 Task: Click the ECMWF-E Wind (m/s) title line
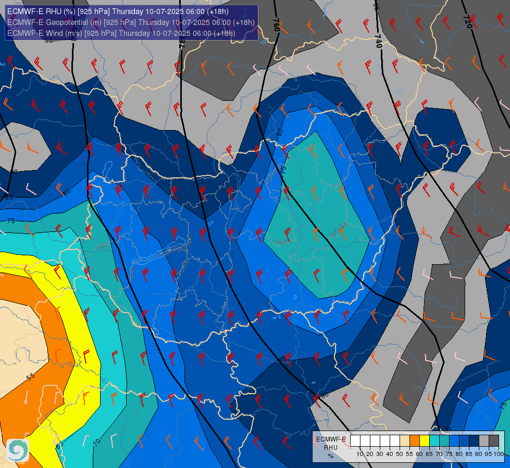(x=121, y=33)
